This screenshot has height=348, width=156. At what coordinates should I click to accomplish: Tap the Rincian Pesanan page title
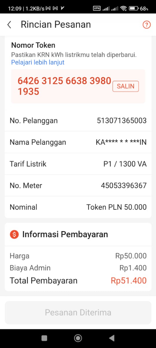pos(56,24)
